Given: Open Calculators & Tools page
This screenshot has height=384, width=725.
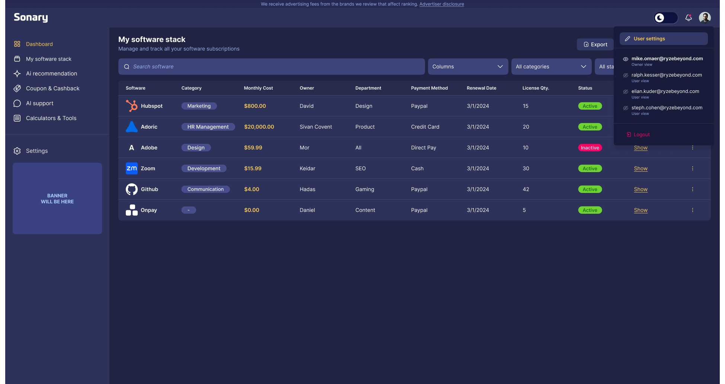Looking at the screenshot, I should [x=51, y=118].
